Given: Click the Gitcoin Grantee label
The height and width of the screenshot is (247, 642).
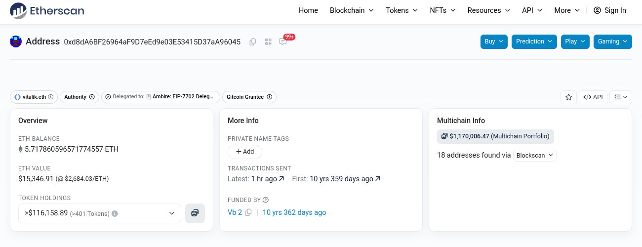Looking at the screenshot, I should tap(245, 97).
